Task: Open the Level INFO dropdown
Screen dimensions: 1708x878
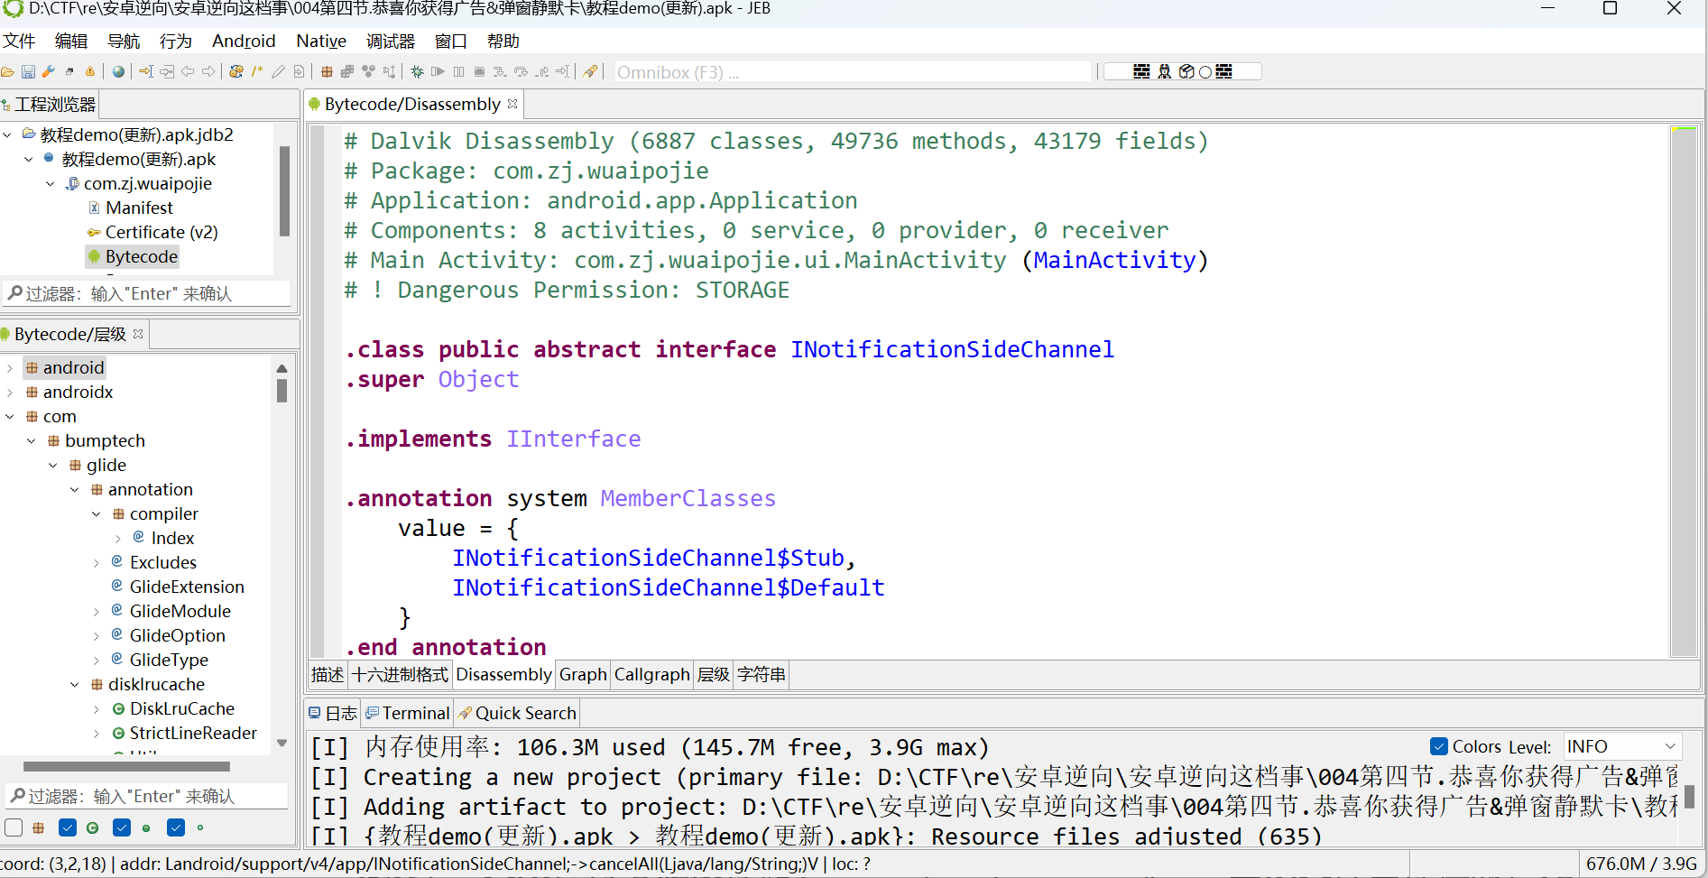Action: tap(1622, 746)
